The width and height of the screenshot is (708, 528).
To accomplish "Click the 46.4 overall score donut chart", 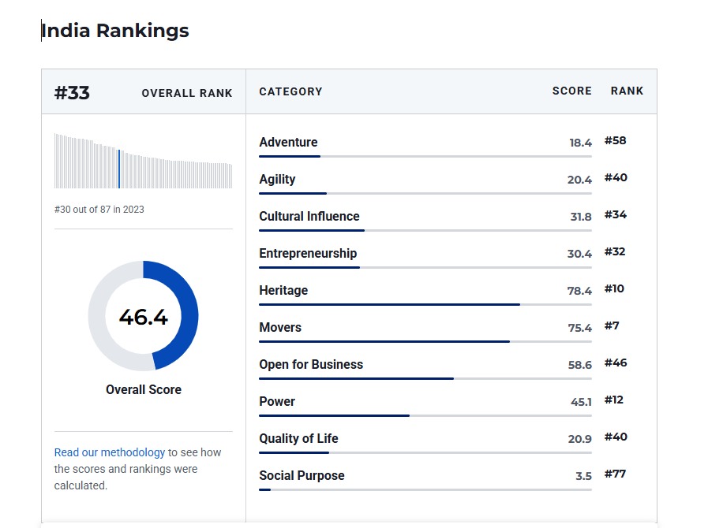I will coord(143,316).
